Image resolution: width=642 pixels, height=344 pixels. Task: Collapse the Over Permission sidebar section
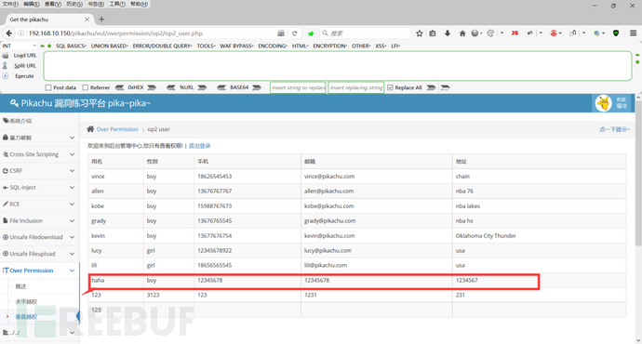39,271
